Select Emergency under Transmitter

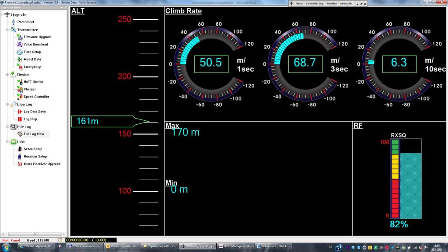pos(32,67)
